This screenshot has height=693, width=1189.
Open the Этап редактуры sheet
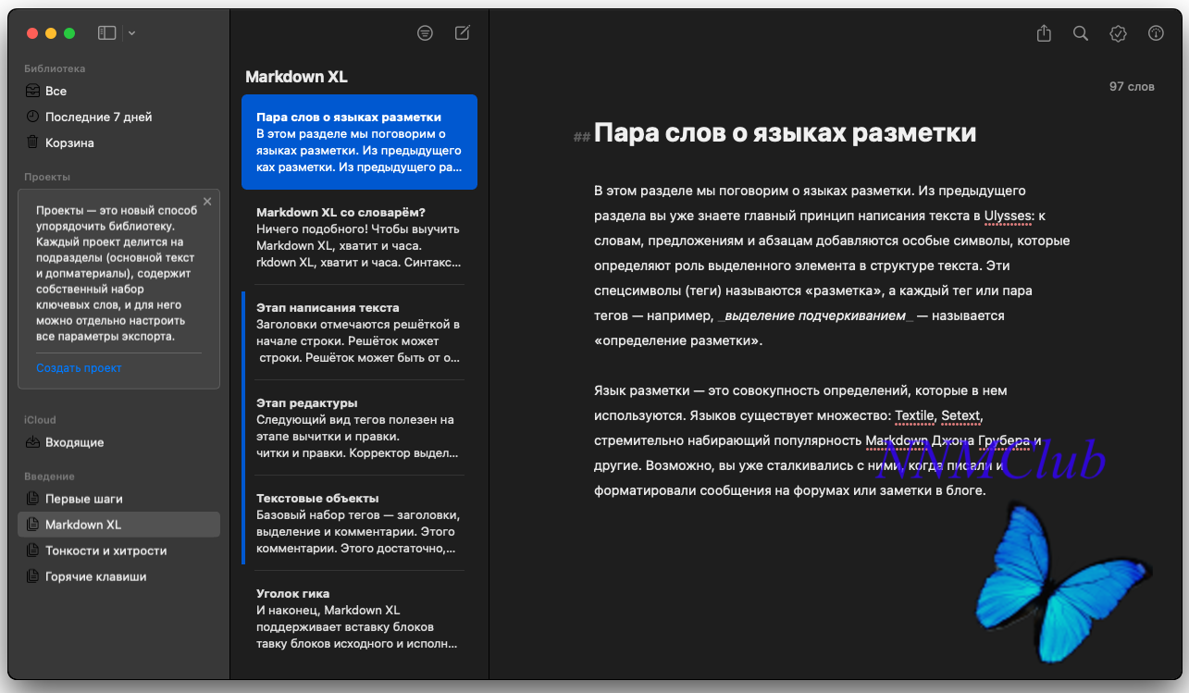coord(359,427)
